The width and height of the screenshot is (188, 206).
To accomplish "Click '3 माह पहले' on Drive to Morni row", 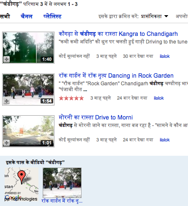I will tap(106, 140).
